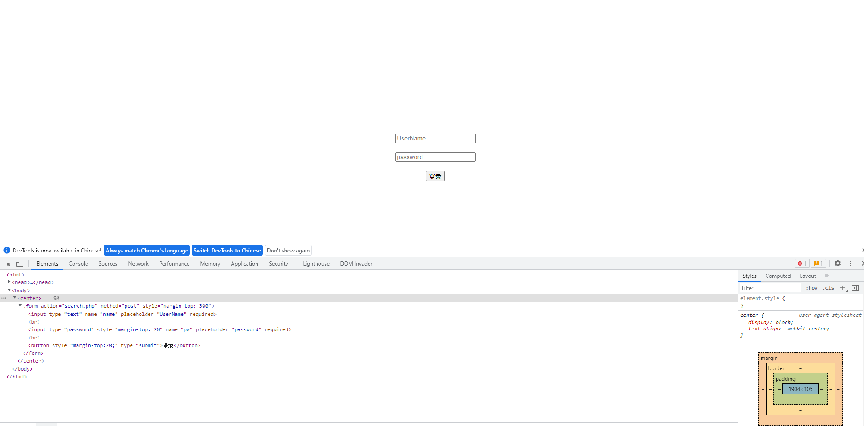This screenshot has width=864, height=426.
Task: Focus the UserName input field
Action: (435, 138)
